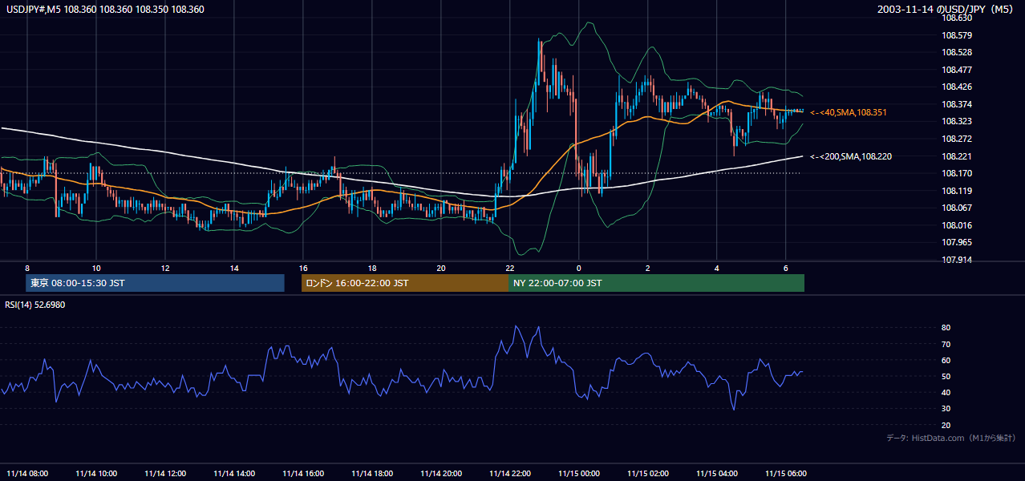Select the 2003-11-14 のUSD/JPY（M5） chart title
This screenshot has width=1025, height=481.
coord(947,10)
